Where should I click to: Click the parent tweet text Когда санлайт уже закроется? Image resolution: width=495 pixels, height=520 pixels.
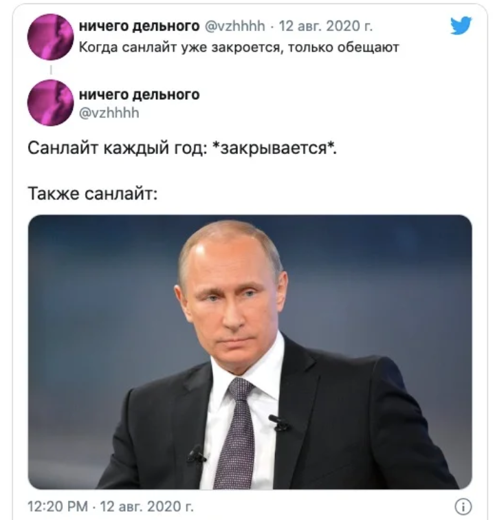pos(180,47)
